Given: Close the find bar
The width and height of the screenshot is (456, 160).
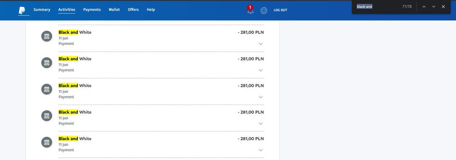Looking at the screenshot, I should pyautogui.click(x=443, y=6).
